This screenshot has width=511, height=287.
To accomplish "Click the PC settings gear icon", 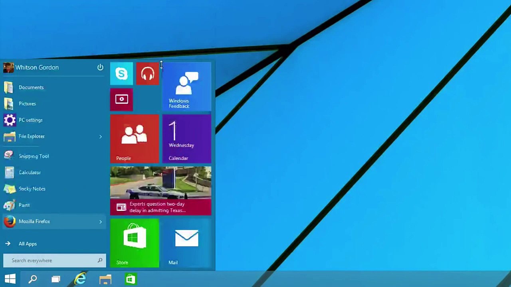I will pos(10,120).
